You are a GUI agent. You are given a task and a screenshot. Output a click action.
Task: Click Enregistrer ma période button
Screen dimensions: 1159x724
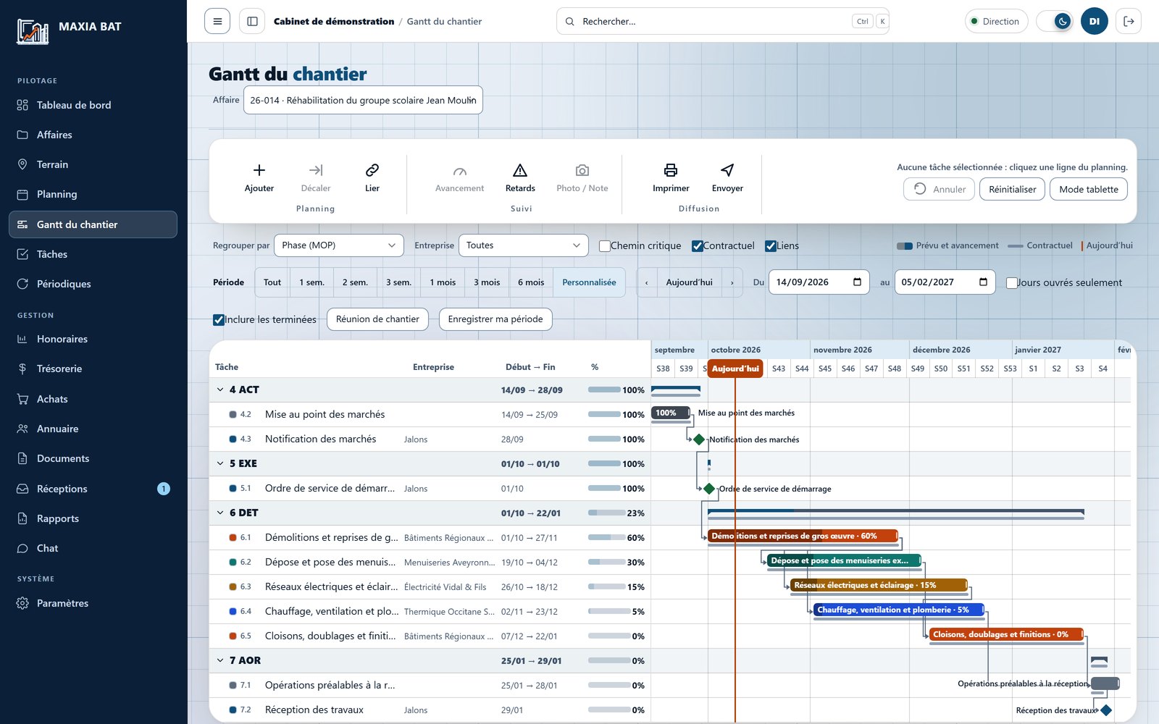coord(495,319)
